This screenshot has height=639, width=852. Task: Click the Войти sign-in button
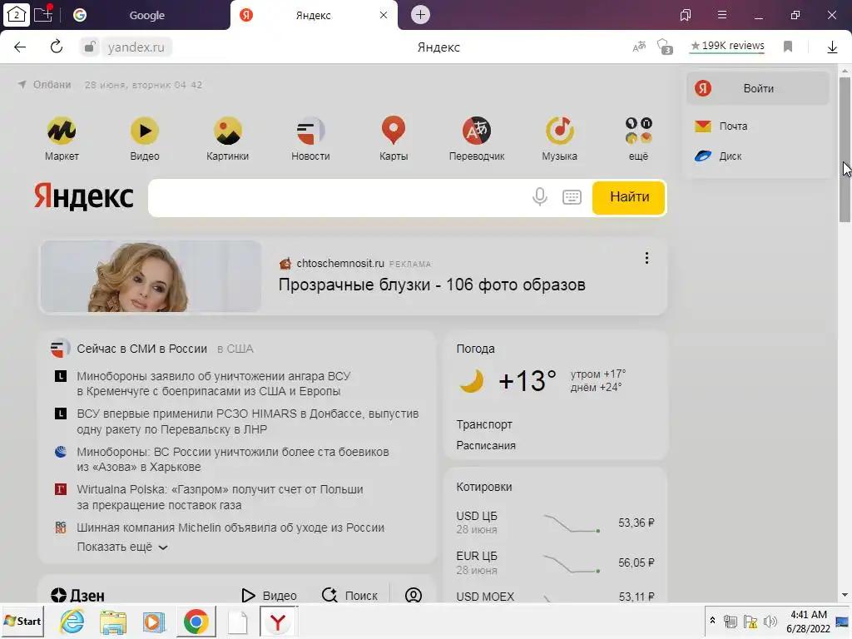[758, 88]
